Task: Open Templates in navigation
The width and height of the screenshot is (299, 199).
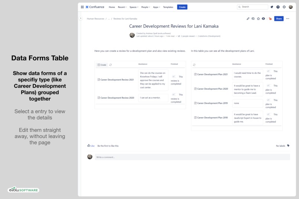Action: 168,7
